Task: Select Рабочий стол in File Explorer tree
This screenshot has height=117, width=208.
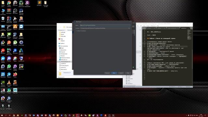Action: (64, 60)
